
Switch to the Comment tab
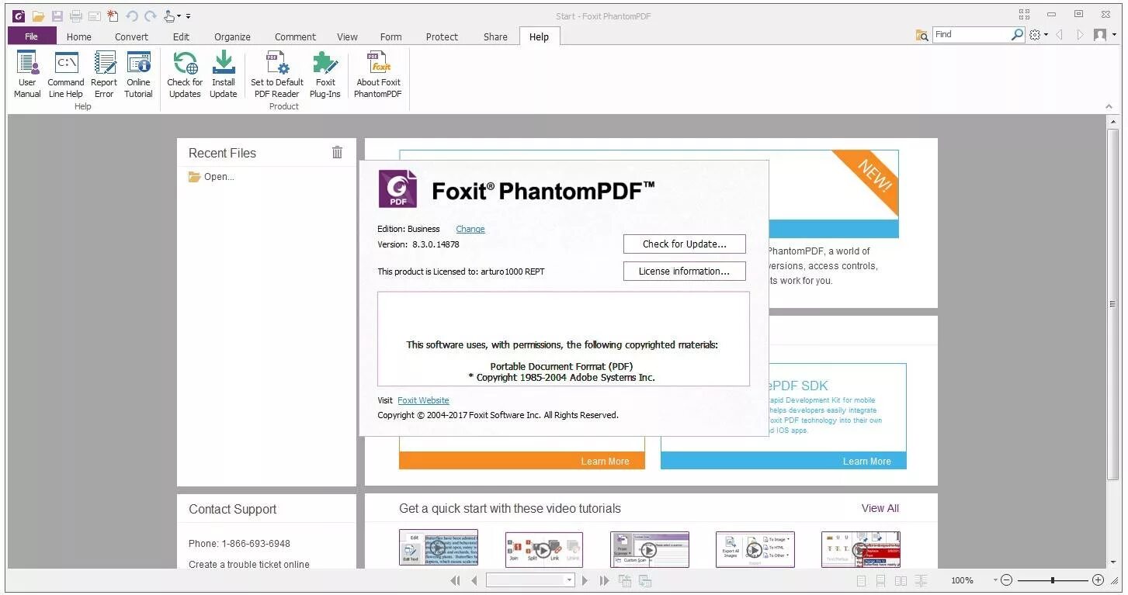coord(295,36)
